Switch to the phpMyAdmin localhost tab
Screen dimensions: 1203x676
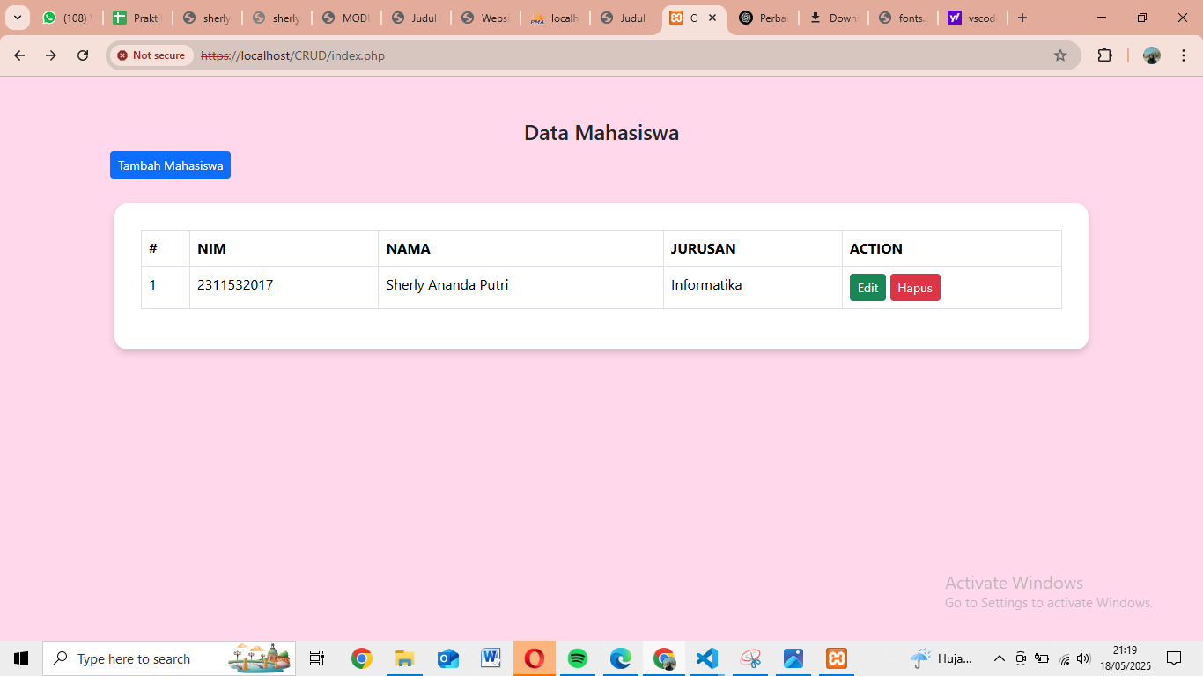pos(555,18)
